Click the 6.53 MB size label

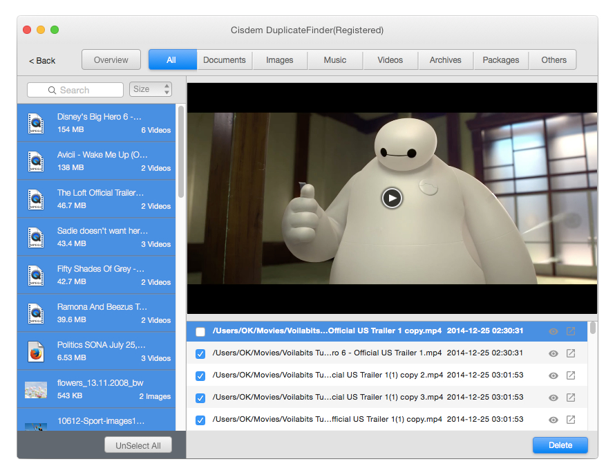72,357
